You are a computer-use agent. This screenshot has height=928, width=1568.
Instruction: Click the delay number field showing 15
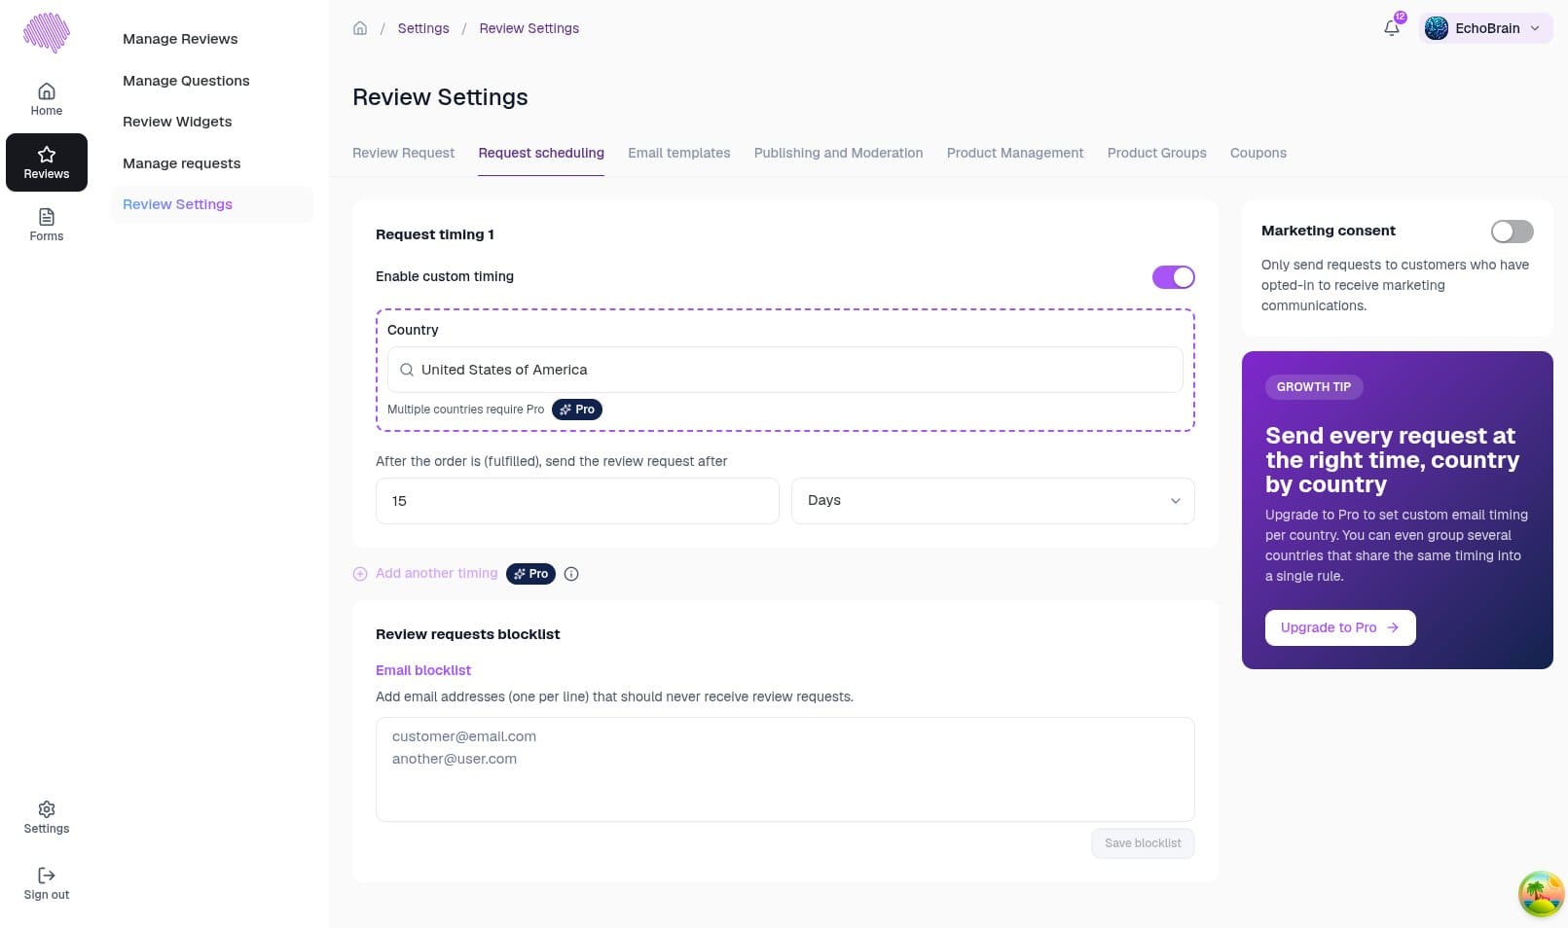(x=577, y=501)
